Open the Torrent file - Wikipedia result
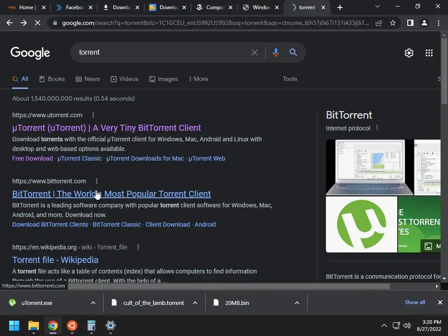Screen dimensions: 448x336 [x=55, y=260]
